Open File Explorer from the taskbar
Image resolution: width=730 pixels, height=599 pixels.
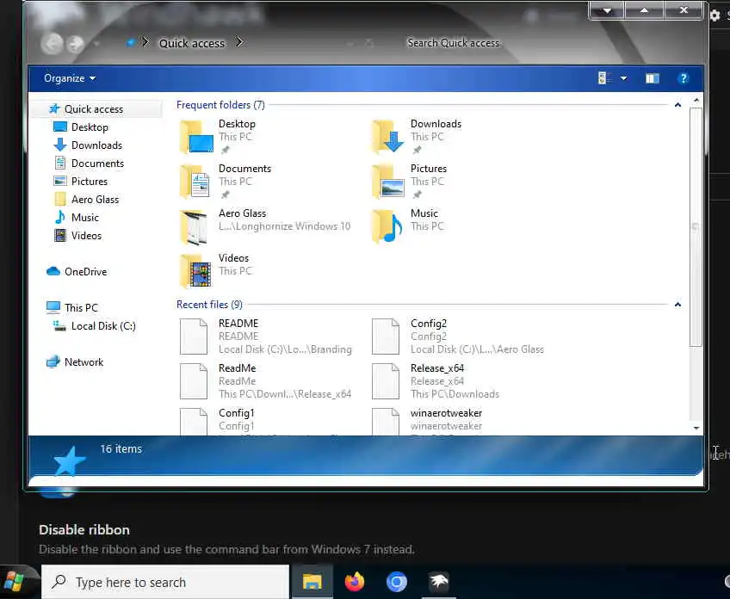(312, 582)
